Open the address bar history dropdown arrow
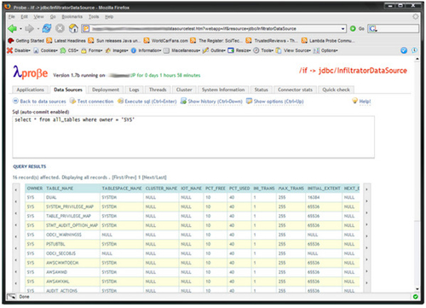Screen dimensions: 426x308 (343, 29)
